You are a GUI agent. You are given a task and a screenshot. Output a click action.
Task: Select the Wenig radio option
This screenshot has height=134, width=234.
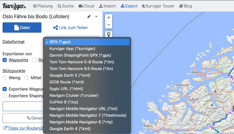point(5,78)
